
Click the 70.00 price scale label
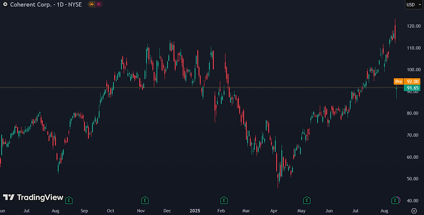pyautogui.click(x=413, y=135)
